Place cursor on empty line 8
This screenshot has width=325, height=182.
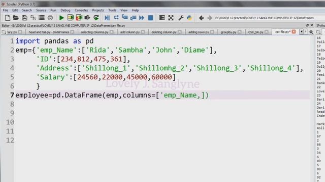[161, 104]
